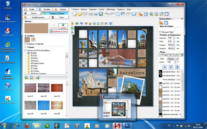The height and width of the screenshot is (129, 207).
Task: Click the third blue button under Zoom field
Action: pyautogui.click(x=177, y=67)
